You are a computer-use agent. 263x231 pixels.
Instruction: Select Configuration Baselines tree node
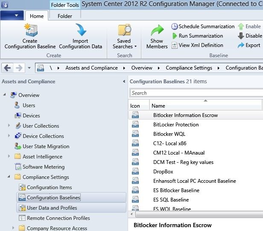click(x=71, y=198)
